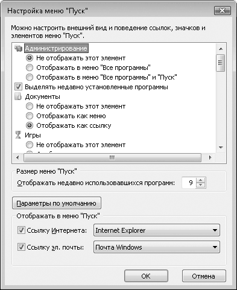Increase the recent programs count with the up spinner
The image size is (237, 290).
pyautogui.click(x=200, y=180)
